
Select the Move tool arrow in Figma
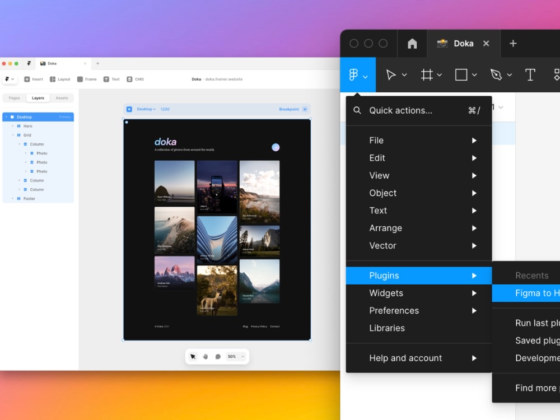point(391,74)
